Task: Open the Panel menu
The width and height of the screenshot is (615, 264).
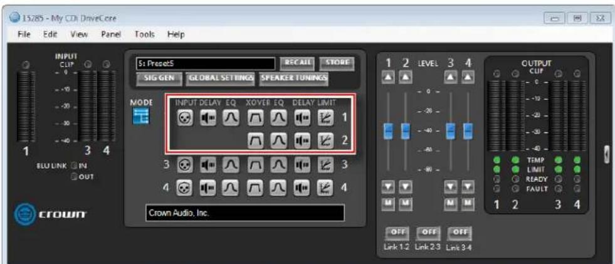Action: [x=110, y=34]
